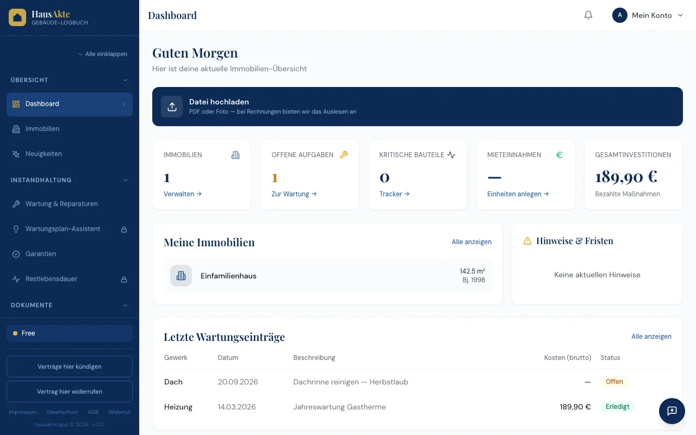
Task: Open the Einfamilienhaus property row
Action: (327, 276)
